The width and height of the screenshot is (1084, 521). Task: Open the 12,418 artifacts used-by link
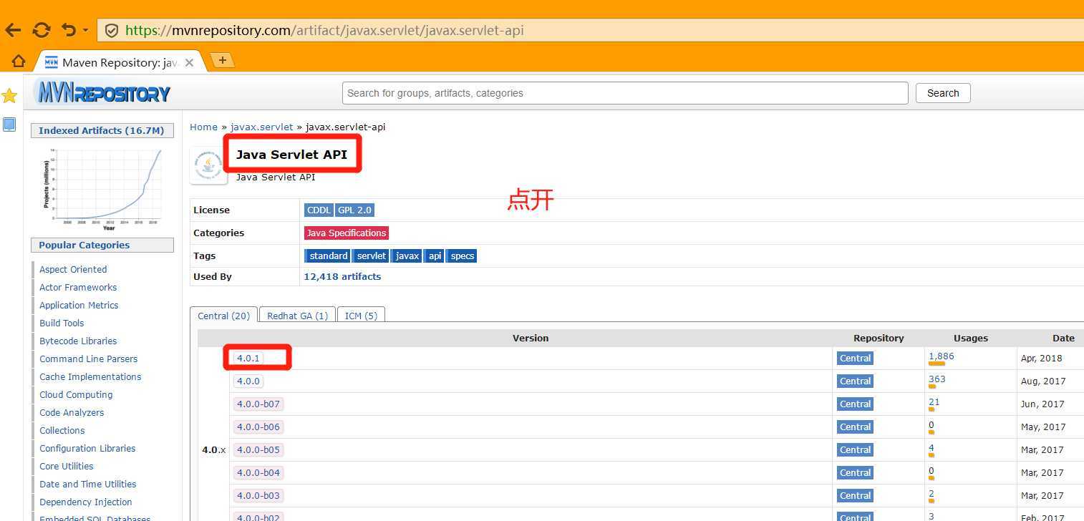point(342,277)
